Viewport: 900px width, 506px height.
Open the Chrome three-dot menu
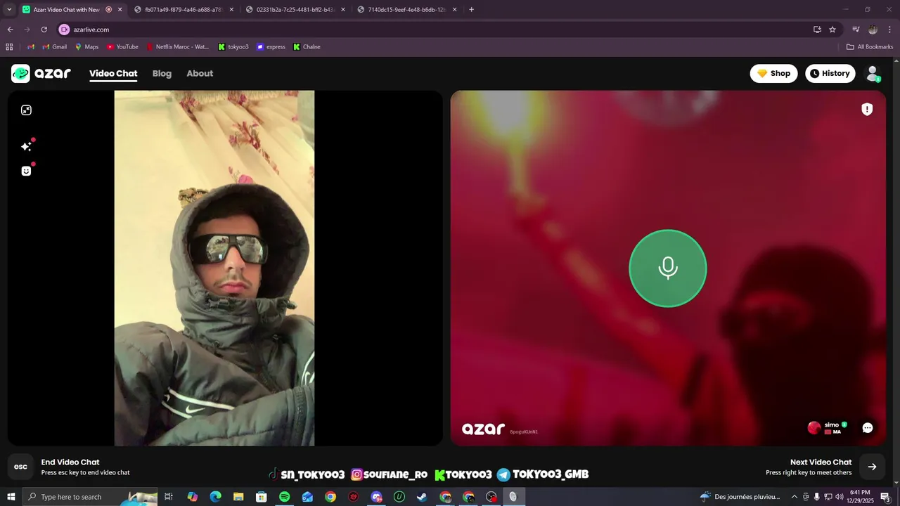[x=890, y=30]
